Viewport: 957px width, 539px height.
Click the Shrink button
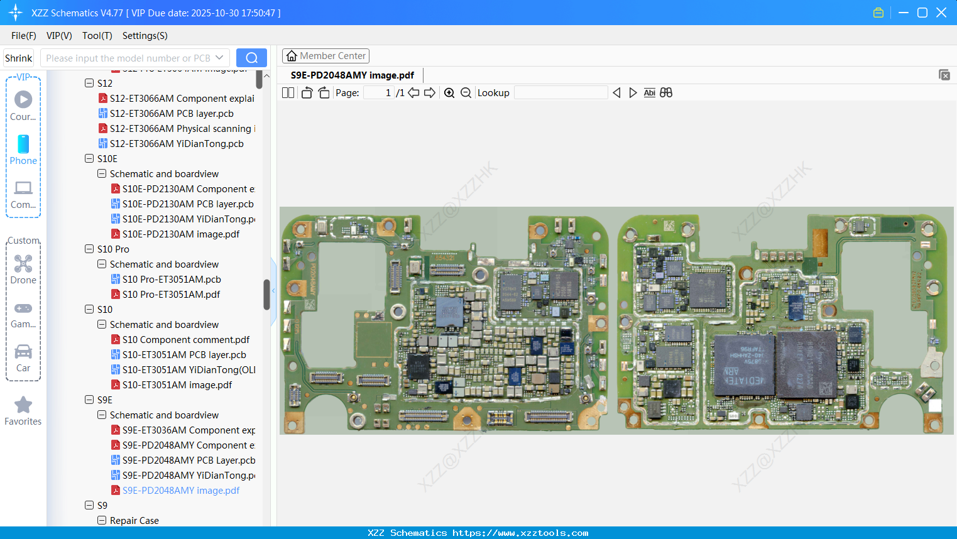tap(18, 58)
